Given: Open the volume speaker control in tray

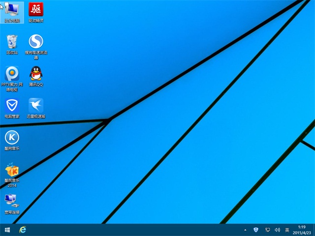Looking at the screenshot, I should tap(277, 230).
